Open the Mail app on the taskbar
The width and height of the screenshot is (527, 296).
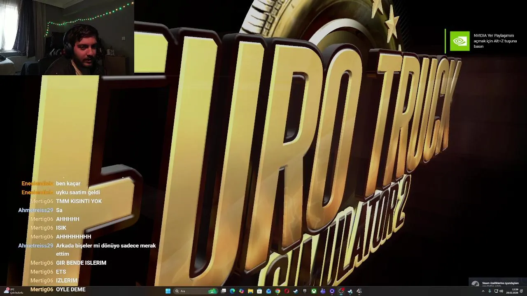[x=268, y=291]
